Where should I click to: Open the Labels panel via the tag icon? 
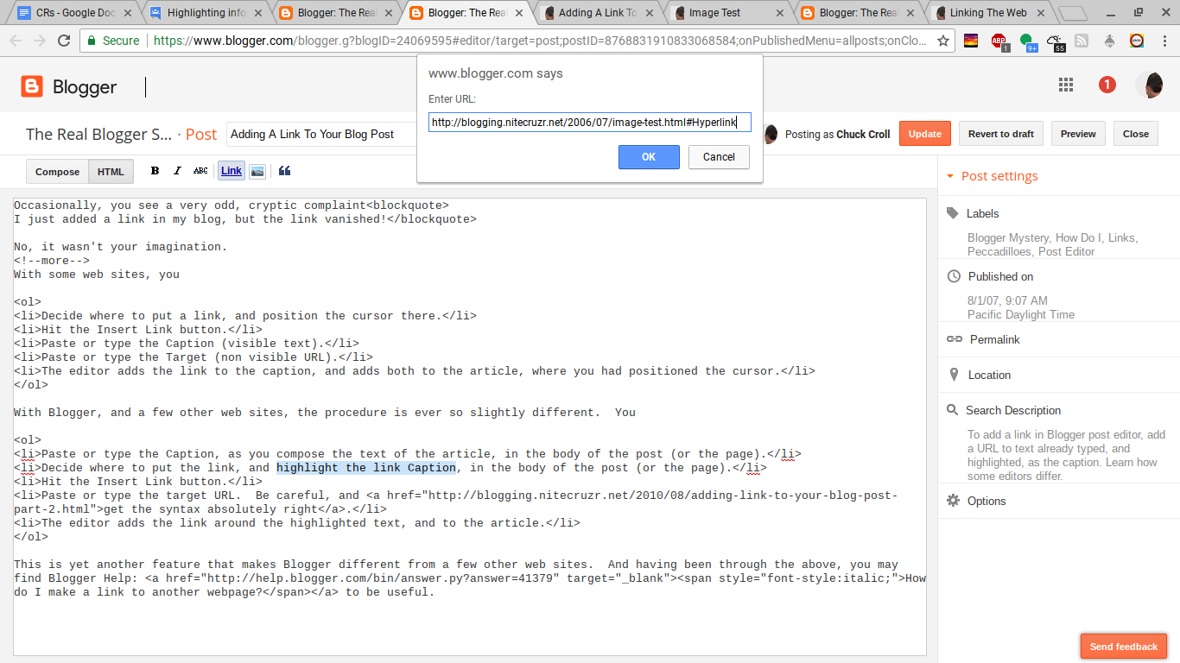coord(952,213)
